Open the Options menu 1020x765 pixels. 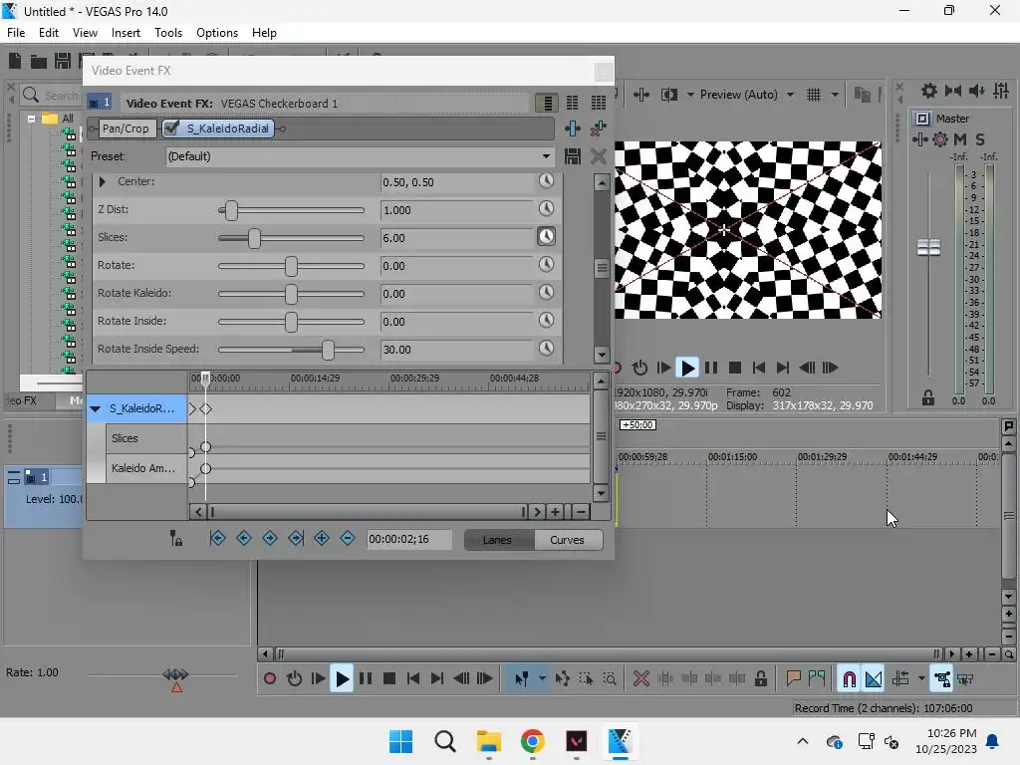[216, 33]
